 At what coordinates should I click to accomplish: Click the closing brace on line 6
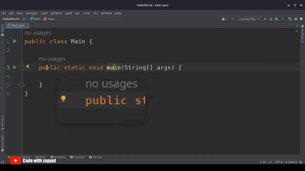pos(26,94)
